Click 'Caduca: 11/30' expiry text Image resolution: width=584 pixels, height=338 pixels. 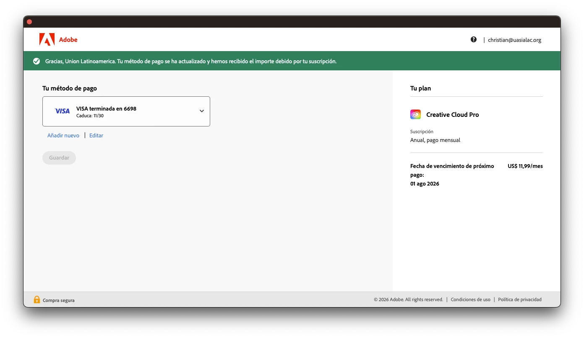coord(90,116)
